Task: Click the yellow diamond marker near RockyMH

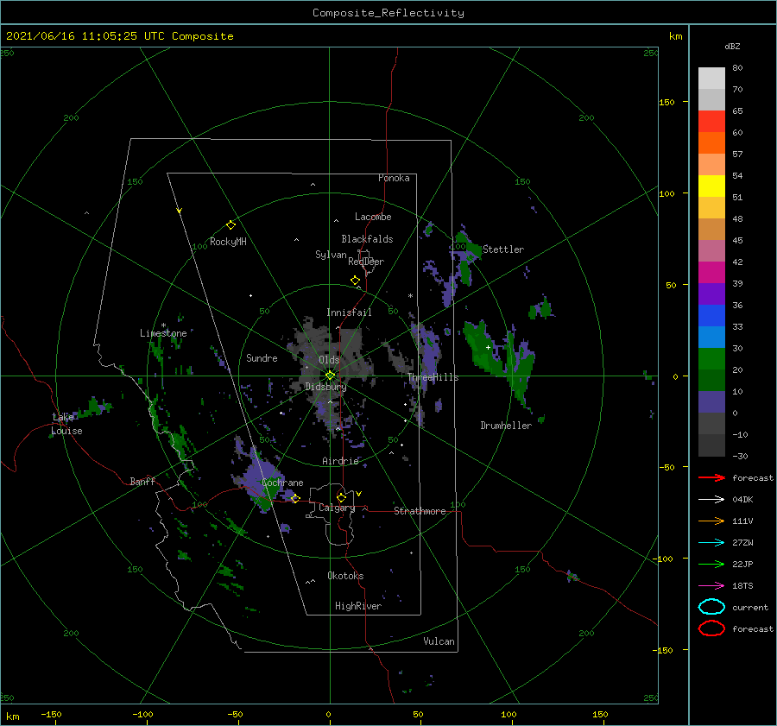Action: pos(231,225)
